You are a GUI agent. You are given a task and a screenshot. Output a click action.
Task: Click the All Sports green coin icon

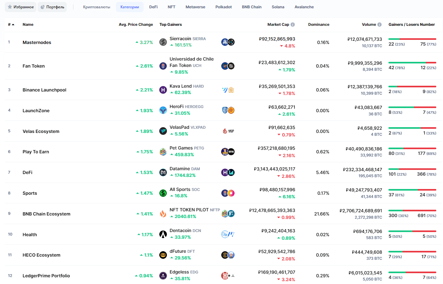click(x=163, y=193)
